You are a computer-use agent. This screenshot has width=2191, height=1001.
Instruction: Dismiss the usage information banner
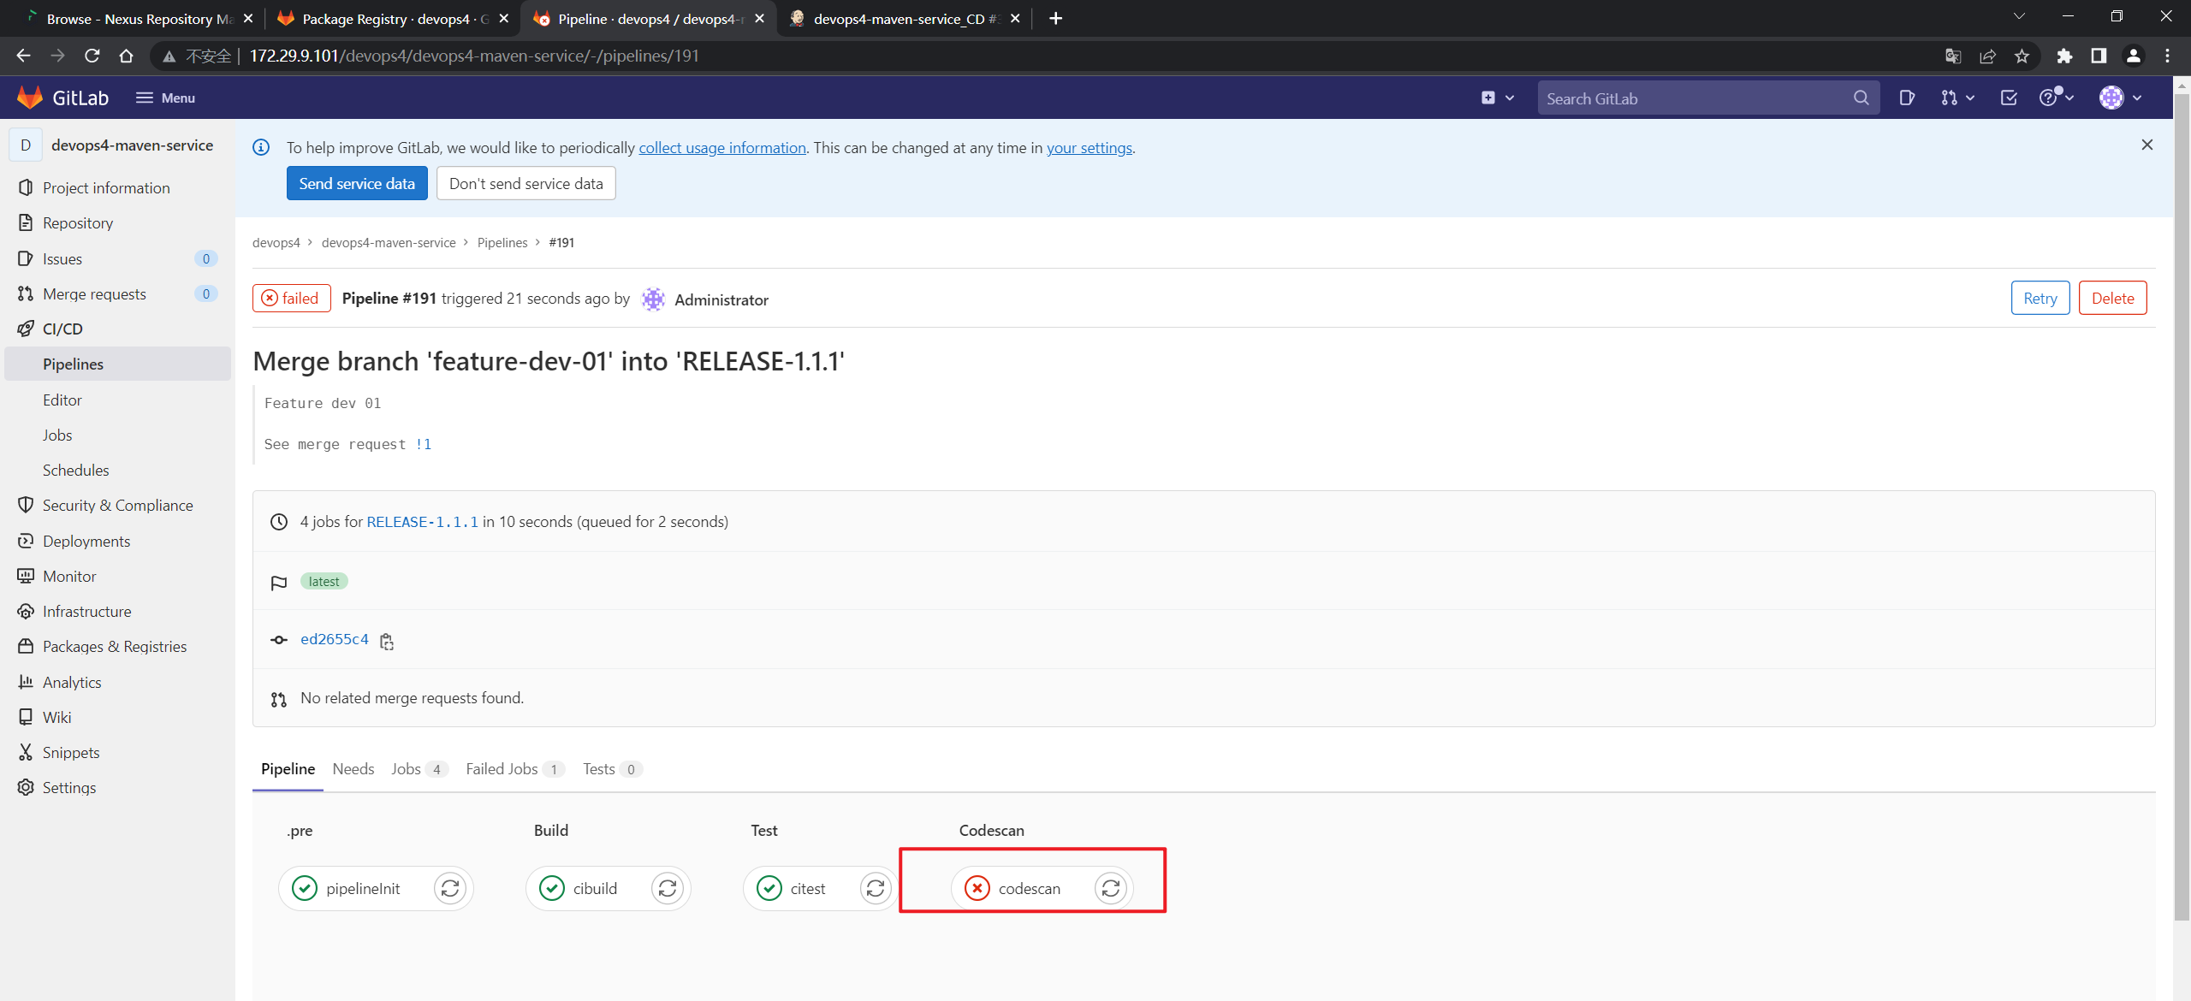pyautogui.click(x=2146, y=145)
